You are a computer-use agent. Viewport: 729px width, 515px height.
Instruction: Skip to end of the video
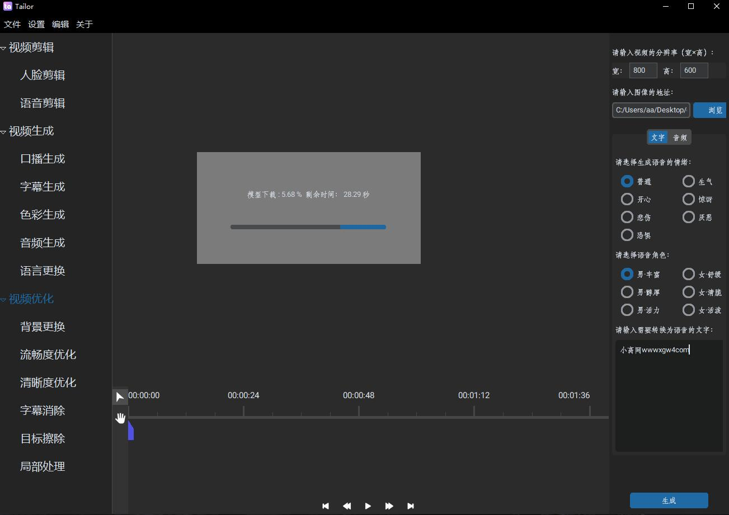coord(411,506)
